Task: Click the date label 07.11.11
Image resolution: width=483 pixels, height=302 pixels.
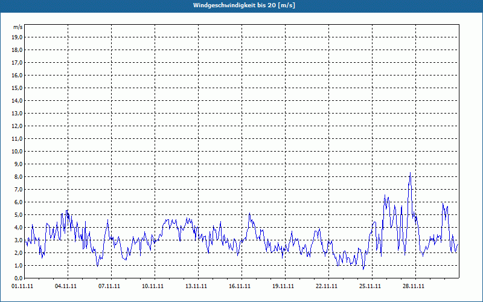Action: click(x=109, y=286)
